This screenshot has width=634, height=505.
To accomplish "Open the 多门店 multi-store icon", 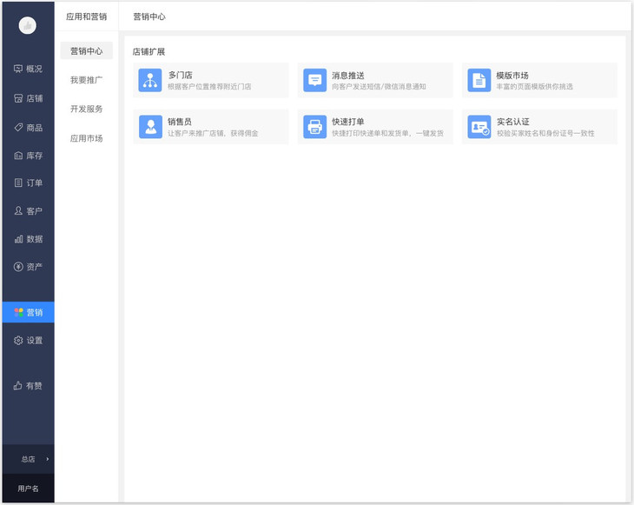I will pyautogui.click(x=150, y=80).
